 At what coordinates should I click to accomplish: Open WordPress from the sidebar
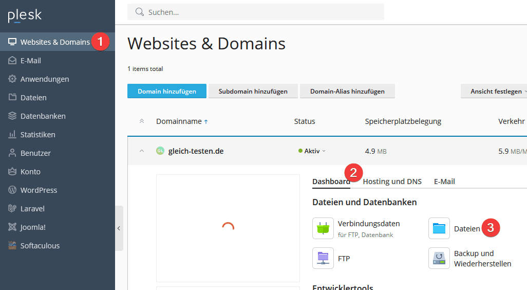pos(39,190)
